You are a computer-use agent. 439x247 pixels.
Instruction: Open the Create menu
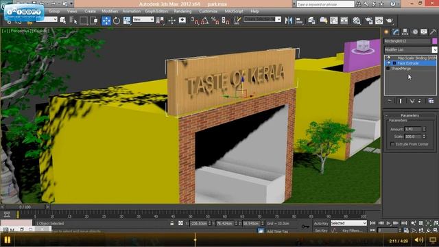[x=90, y=11]
